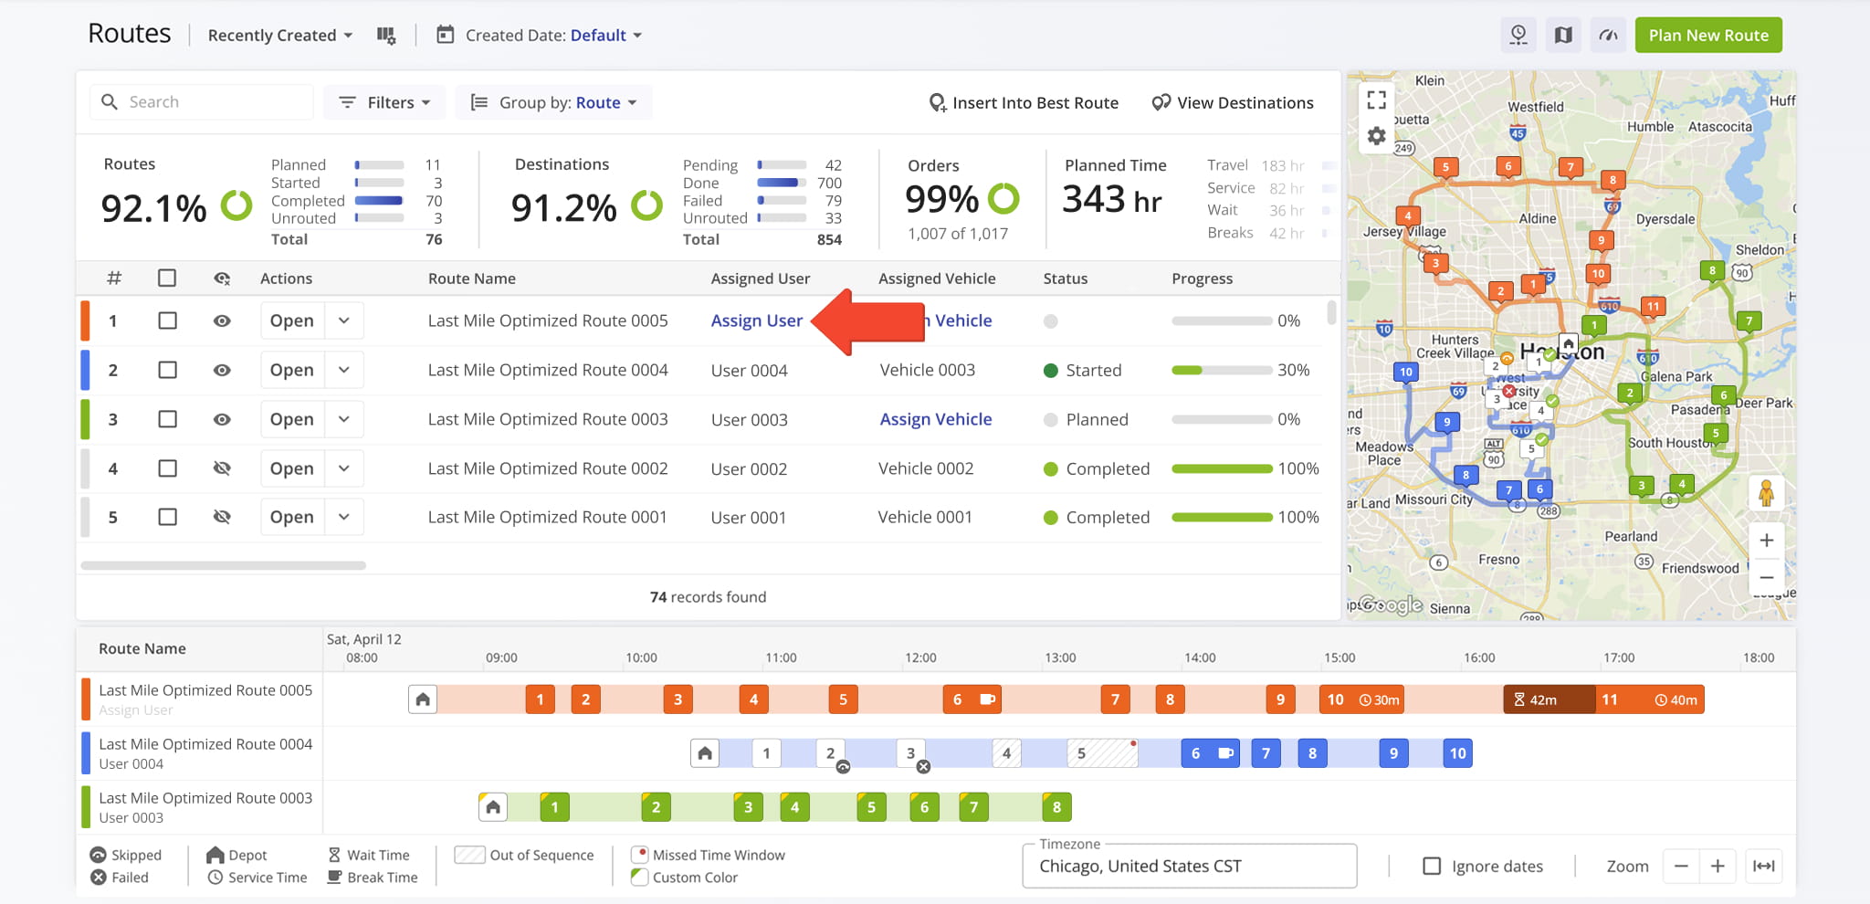Image resolution: width=1870 pixels, height=904 pixels.
Task: Click the horizontal scrollbar below routes table
Action: pyautogui.click(x=224, y=565)
